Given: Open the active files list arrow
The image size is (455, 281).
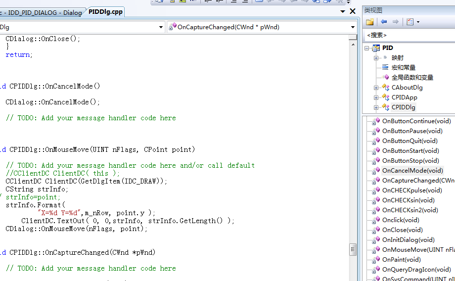Looking at the screenshot, I should pos(342,11).
